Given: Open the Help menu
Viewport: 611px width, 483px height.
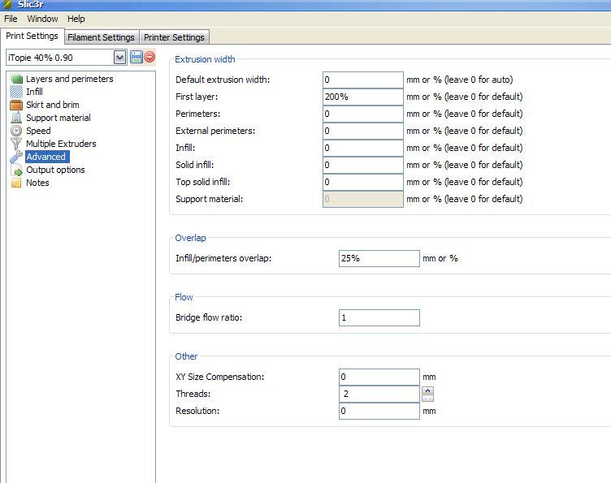Looking at the screenshot, I should pyautogui.click(x=76, y=19).
